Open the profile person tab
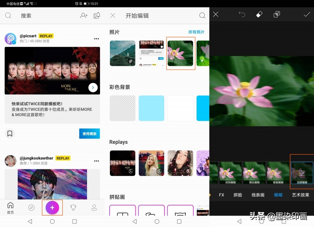 [94, 208]
